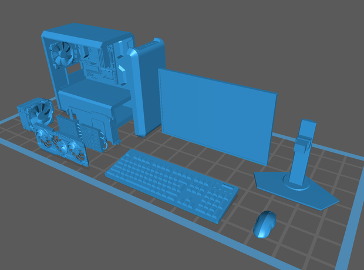Click the fan inside the PC case
The height and width of the screenshot is (270, 364).
tap(63, 54)
